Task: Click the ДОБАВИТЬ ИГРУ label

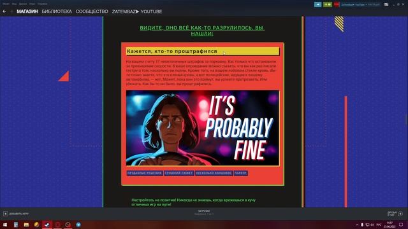Action: pos(19,214)
